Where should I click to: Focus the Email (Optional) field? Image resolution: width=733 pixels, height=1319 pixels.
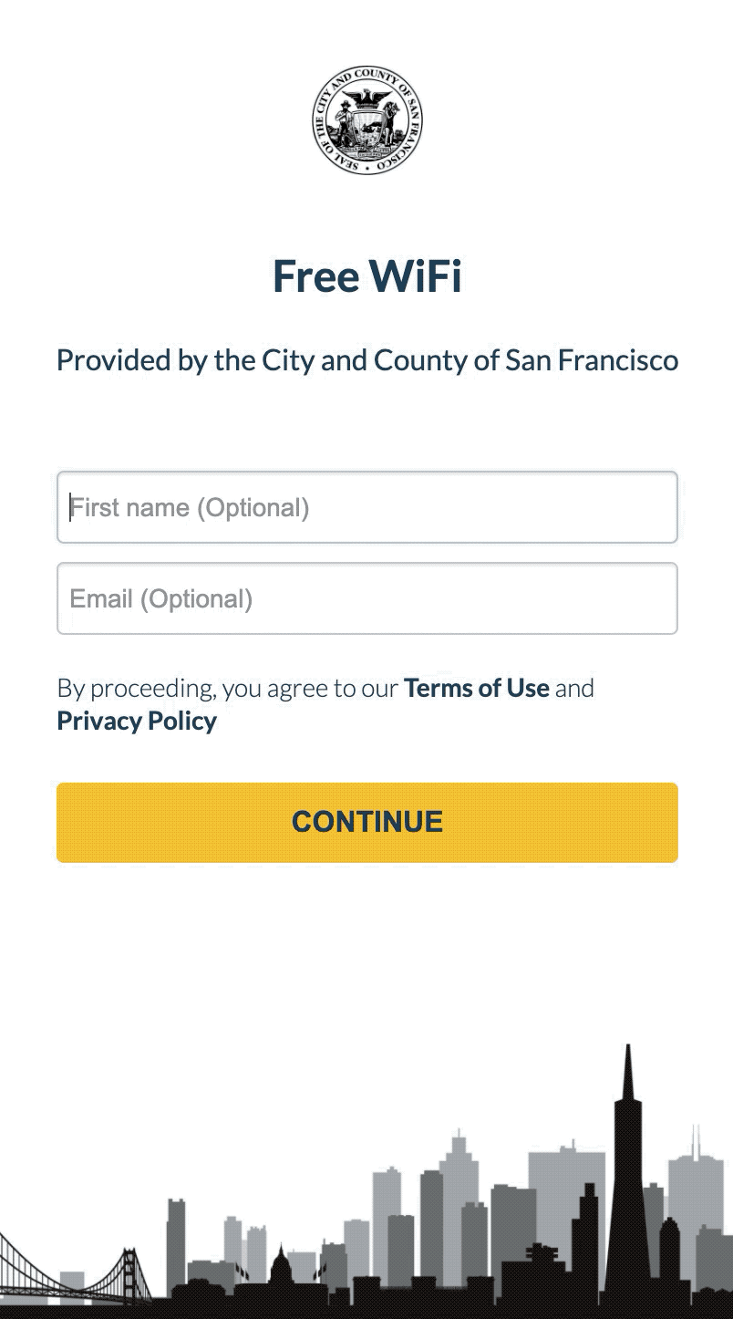pos(367,598)
